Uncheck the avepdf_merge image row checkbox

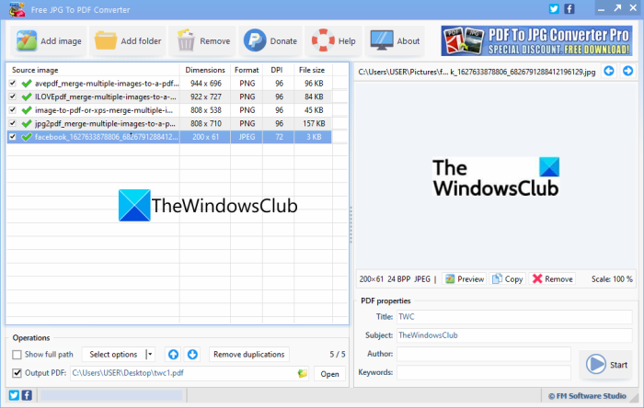(13, 84)
